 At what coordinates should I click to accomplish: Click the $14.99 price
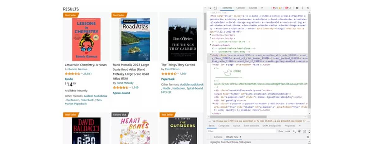[70, 85]
